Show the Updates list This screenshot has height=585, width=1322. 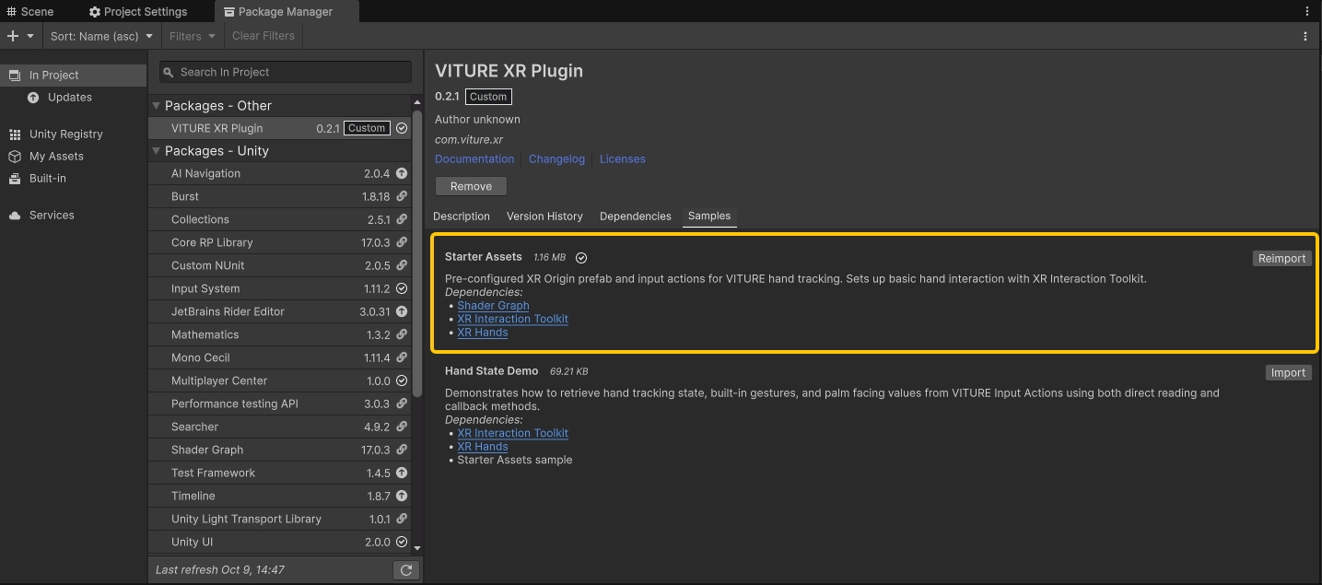pos(69,97)
